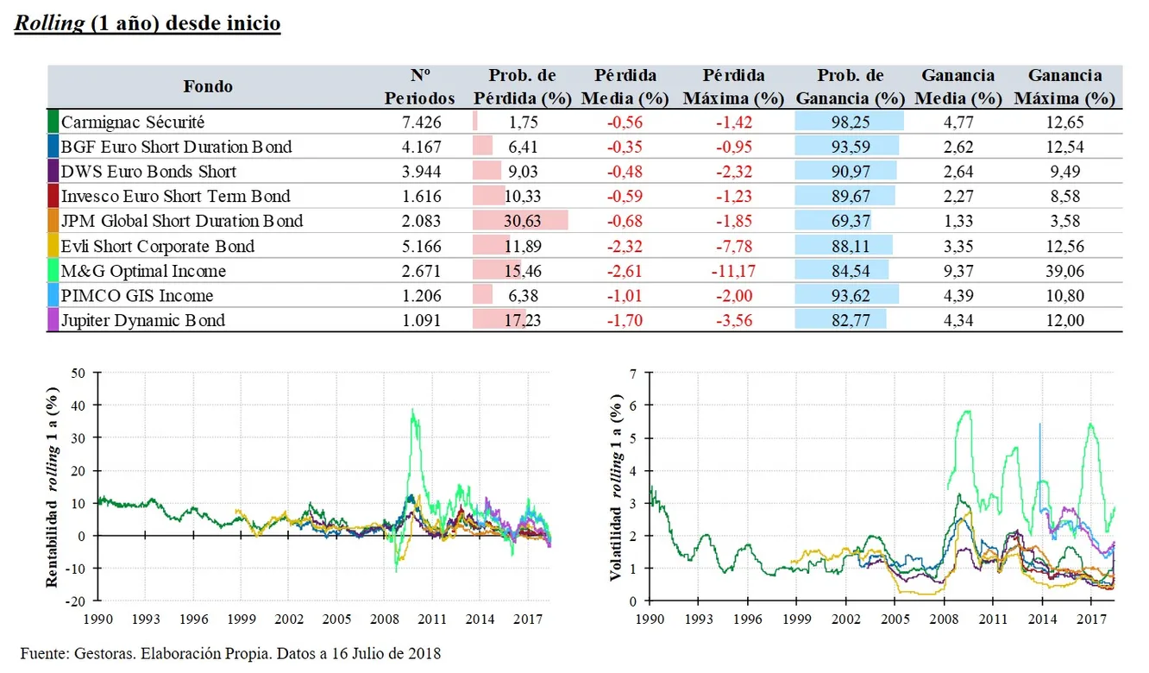Select the Pérdida Máxima (%) column header
The height and width of the screenshot is (673, 1149).
tap(733, 87)
